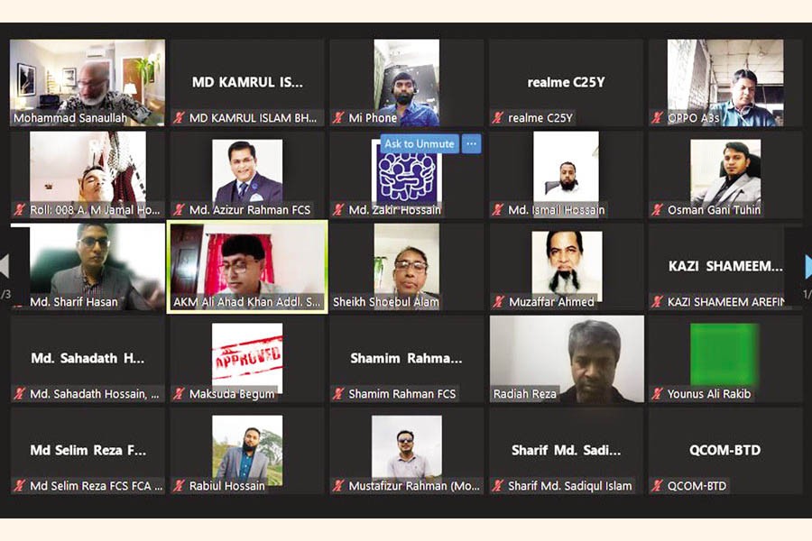The image size is (812, 541).
Task: Select the KAZI SHAMEEM participant tile
Action: (725, 267)
